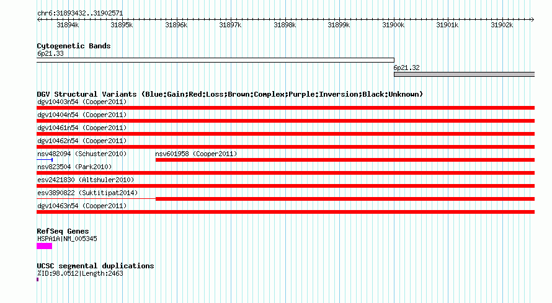This screenshot has height=303, width=552.
Task: Click the 31897k ruler tick label
Action: click(x=230, y=25)
